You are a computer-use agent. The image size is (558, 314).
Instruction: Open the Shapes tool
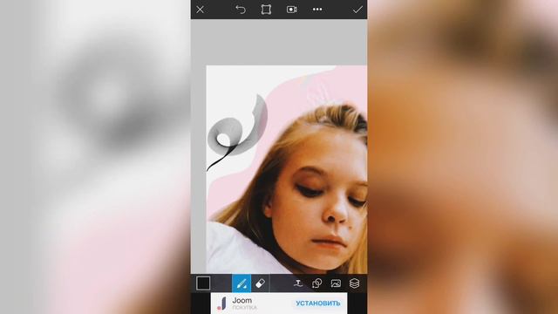coord(316,283)
